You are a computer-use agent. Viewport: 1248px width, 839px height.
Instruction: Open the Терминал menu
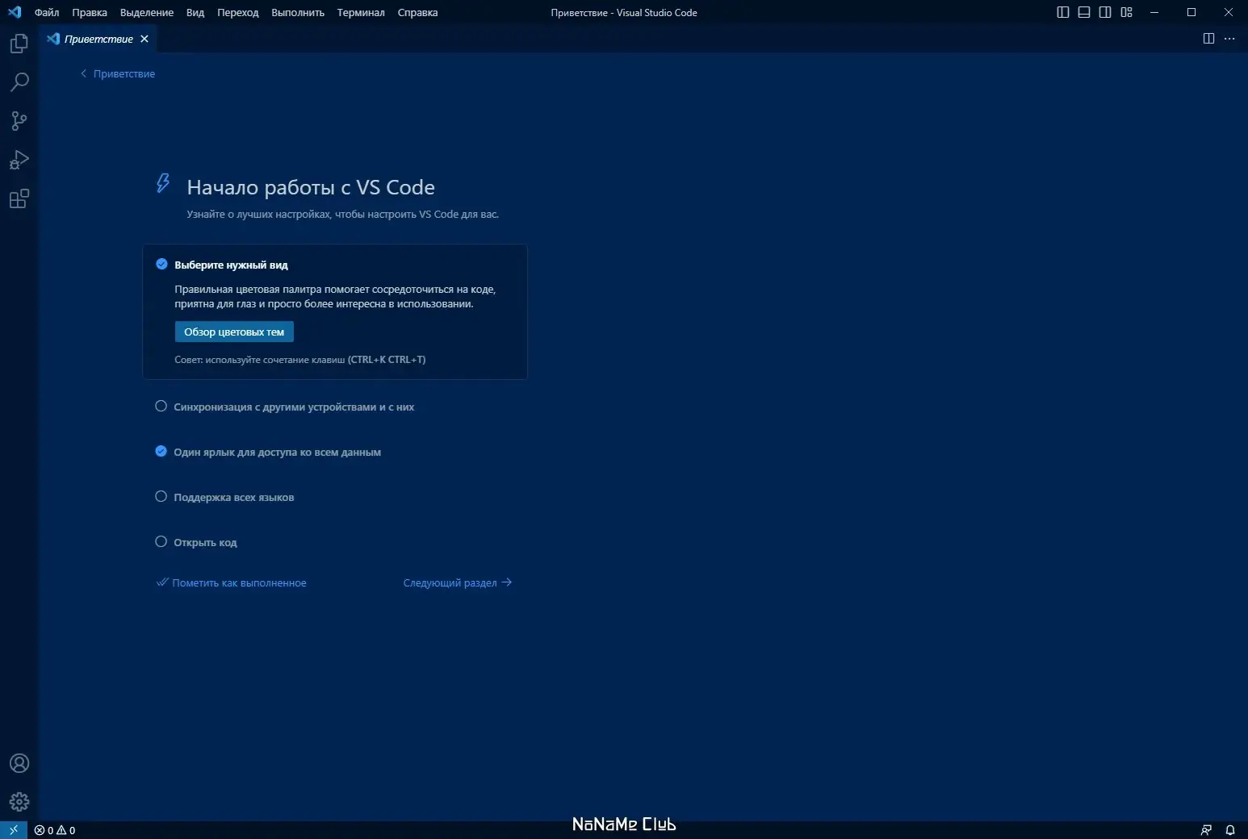click(x=361, y=12)
